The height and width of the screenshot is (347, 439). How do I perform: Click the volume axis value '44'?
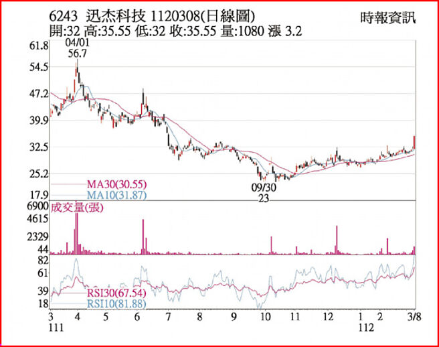(43, 249)
